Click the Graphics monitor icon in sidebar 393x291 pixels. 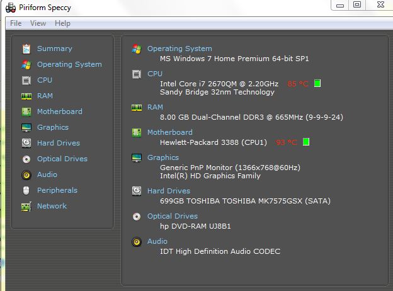click(26, 127)
